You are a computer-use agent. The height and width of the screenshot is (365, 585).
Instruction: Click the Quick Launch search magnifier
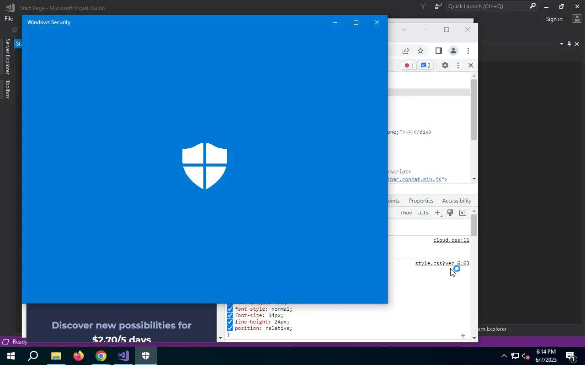pyautogui.click(x=532, y=6)
